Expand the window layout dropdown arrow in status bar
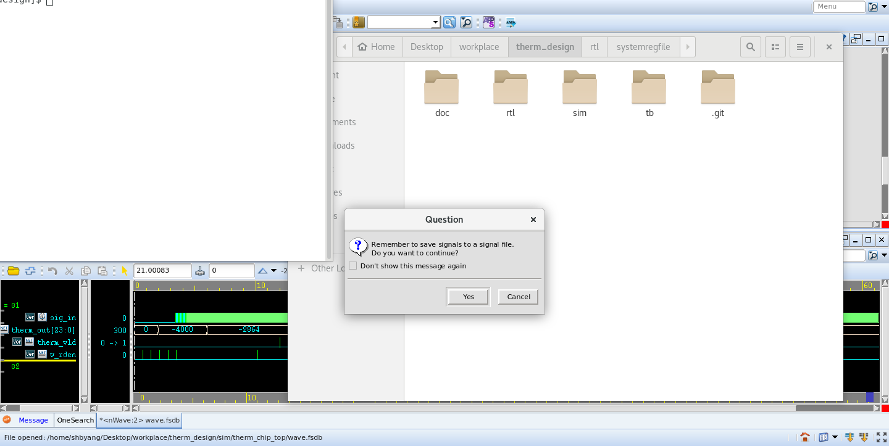This screenshot has width=889, height=446. click(x=835, y=437)
